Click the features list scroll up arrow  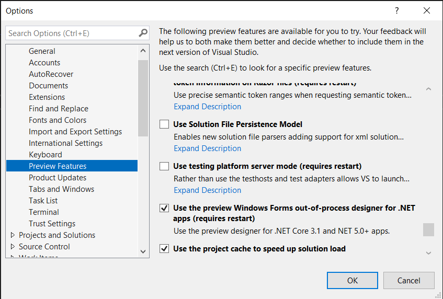click(428, 89)
